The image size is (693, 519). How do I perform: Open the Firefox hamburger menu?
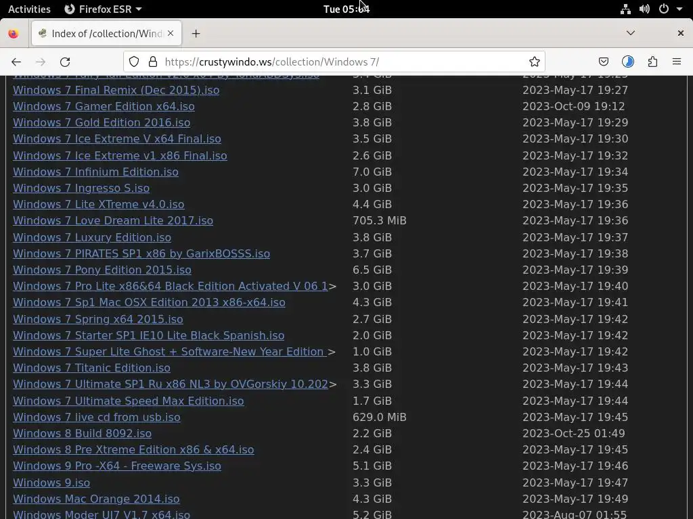[x=677, y=61]
